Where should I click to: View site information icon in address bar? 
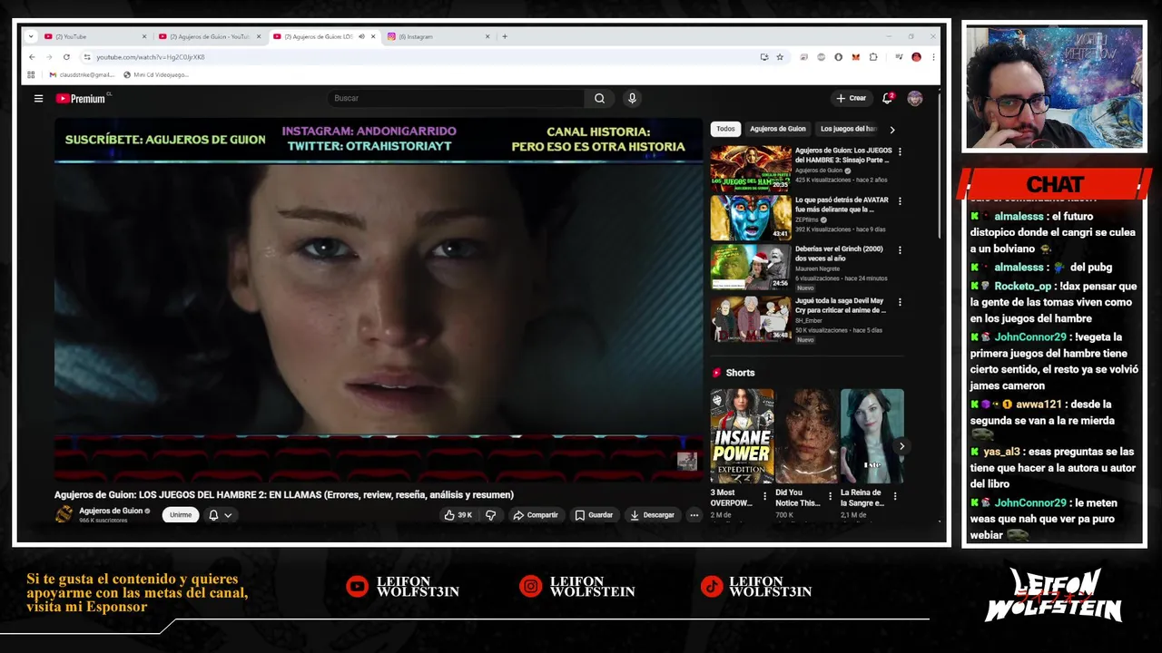point(87,57)
